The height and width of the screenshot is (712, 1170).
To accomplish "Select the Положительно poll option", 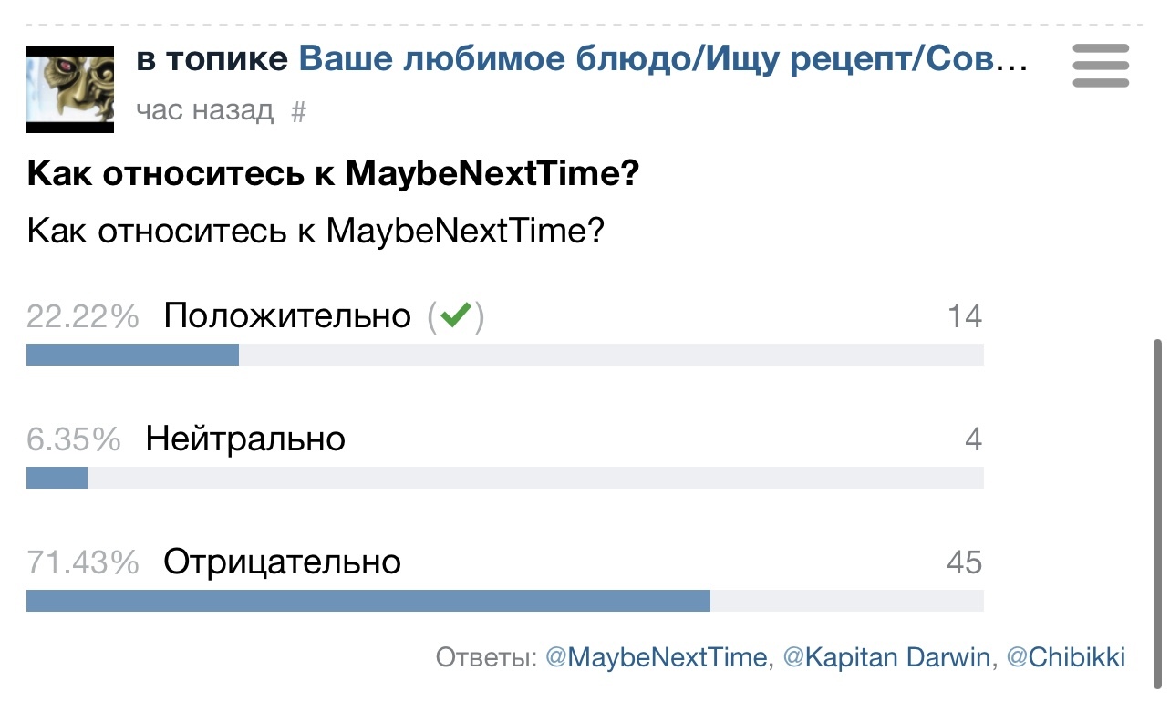I will point(286,315).
